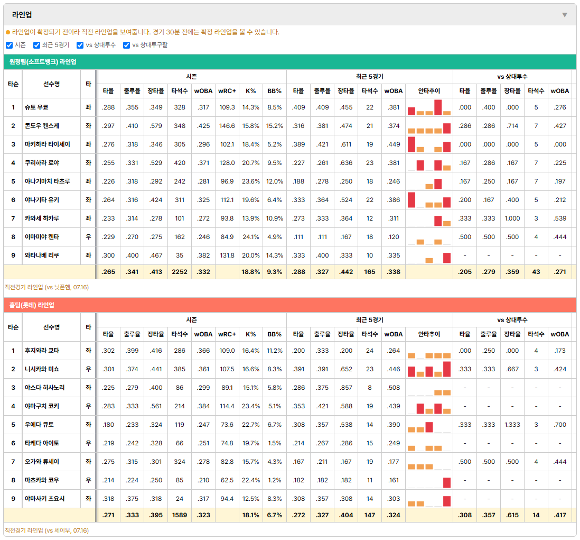Disable the vs 상대투수 checkbox
The image size is (580, 540).
click(80, 45)
